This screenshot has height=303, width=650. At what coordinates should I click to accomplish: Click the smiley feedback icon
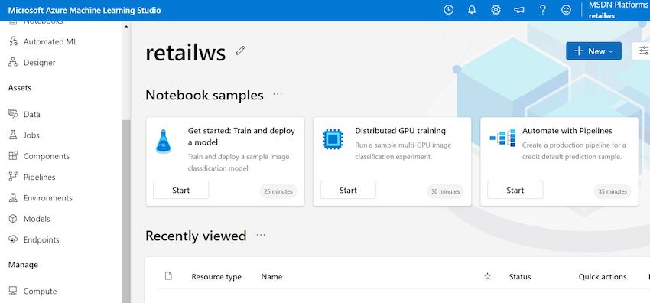(566, 10)
